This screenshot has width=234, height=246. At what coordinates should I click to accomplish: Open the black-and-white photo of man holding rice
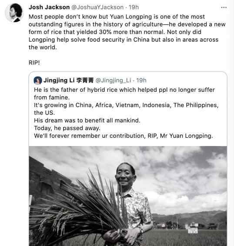point(128,196)
